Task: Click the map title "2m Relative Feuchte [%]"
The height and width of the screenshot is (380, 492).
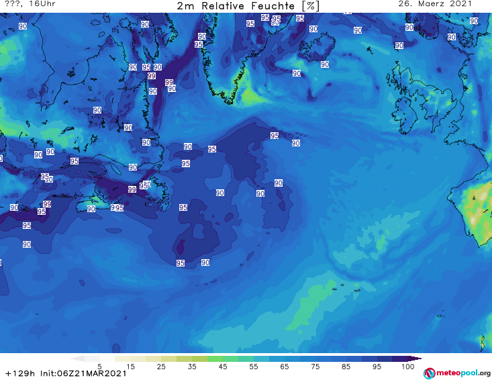Action: 248,6
